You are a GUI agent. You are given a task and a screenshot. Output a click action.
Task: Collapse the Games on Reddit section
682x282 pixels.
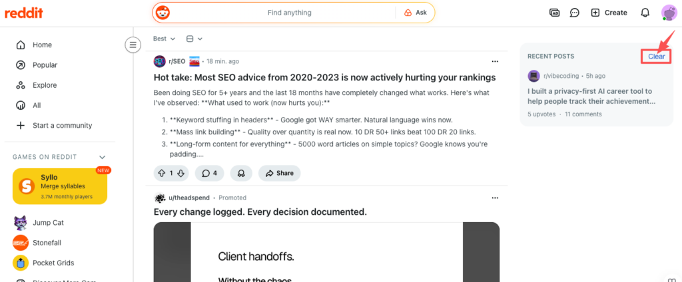click(x=103, y=157)
